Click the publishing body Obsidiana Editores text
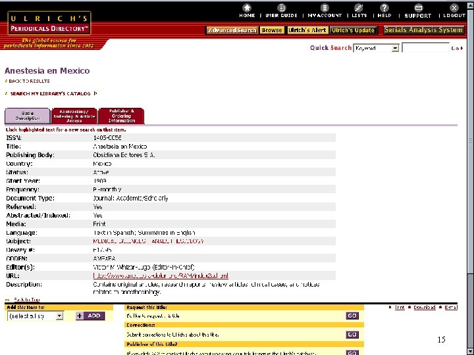Viewport: 474px width, 355px height. tap(124, 155)
